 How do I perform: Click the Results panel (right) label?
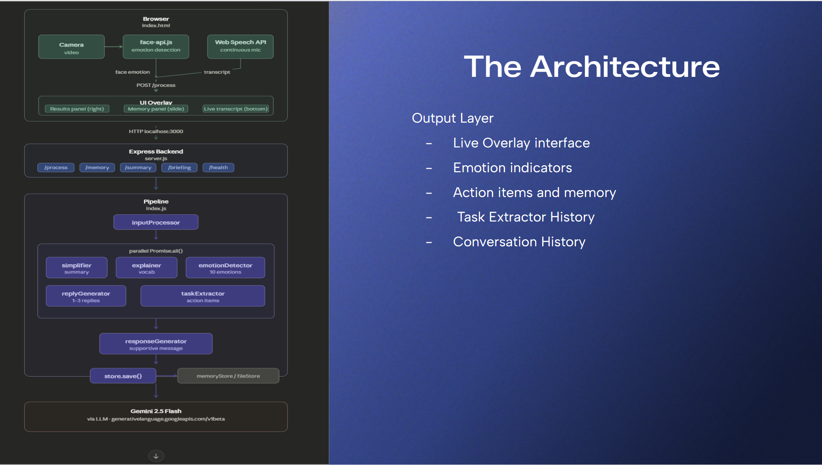[77, 109]
